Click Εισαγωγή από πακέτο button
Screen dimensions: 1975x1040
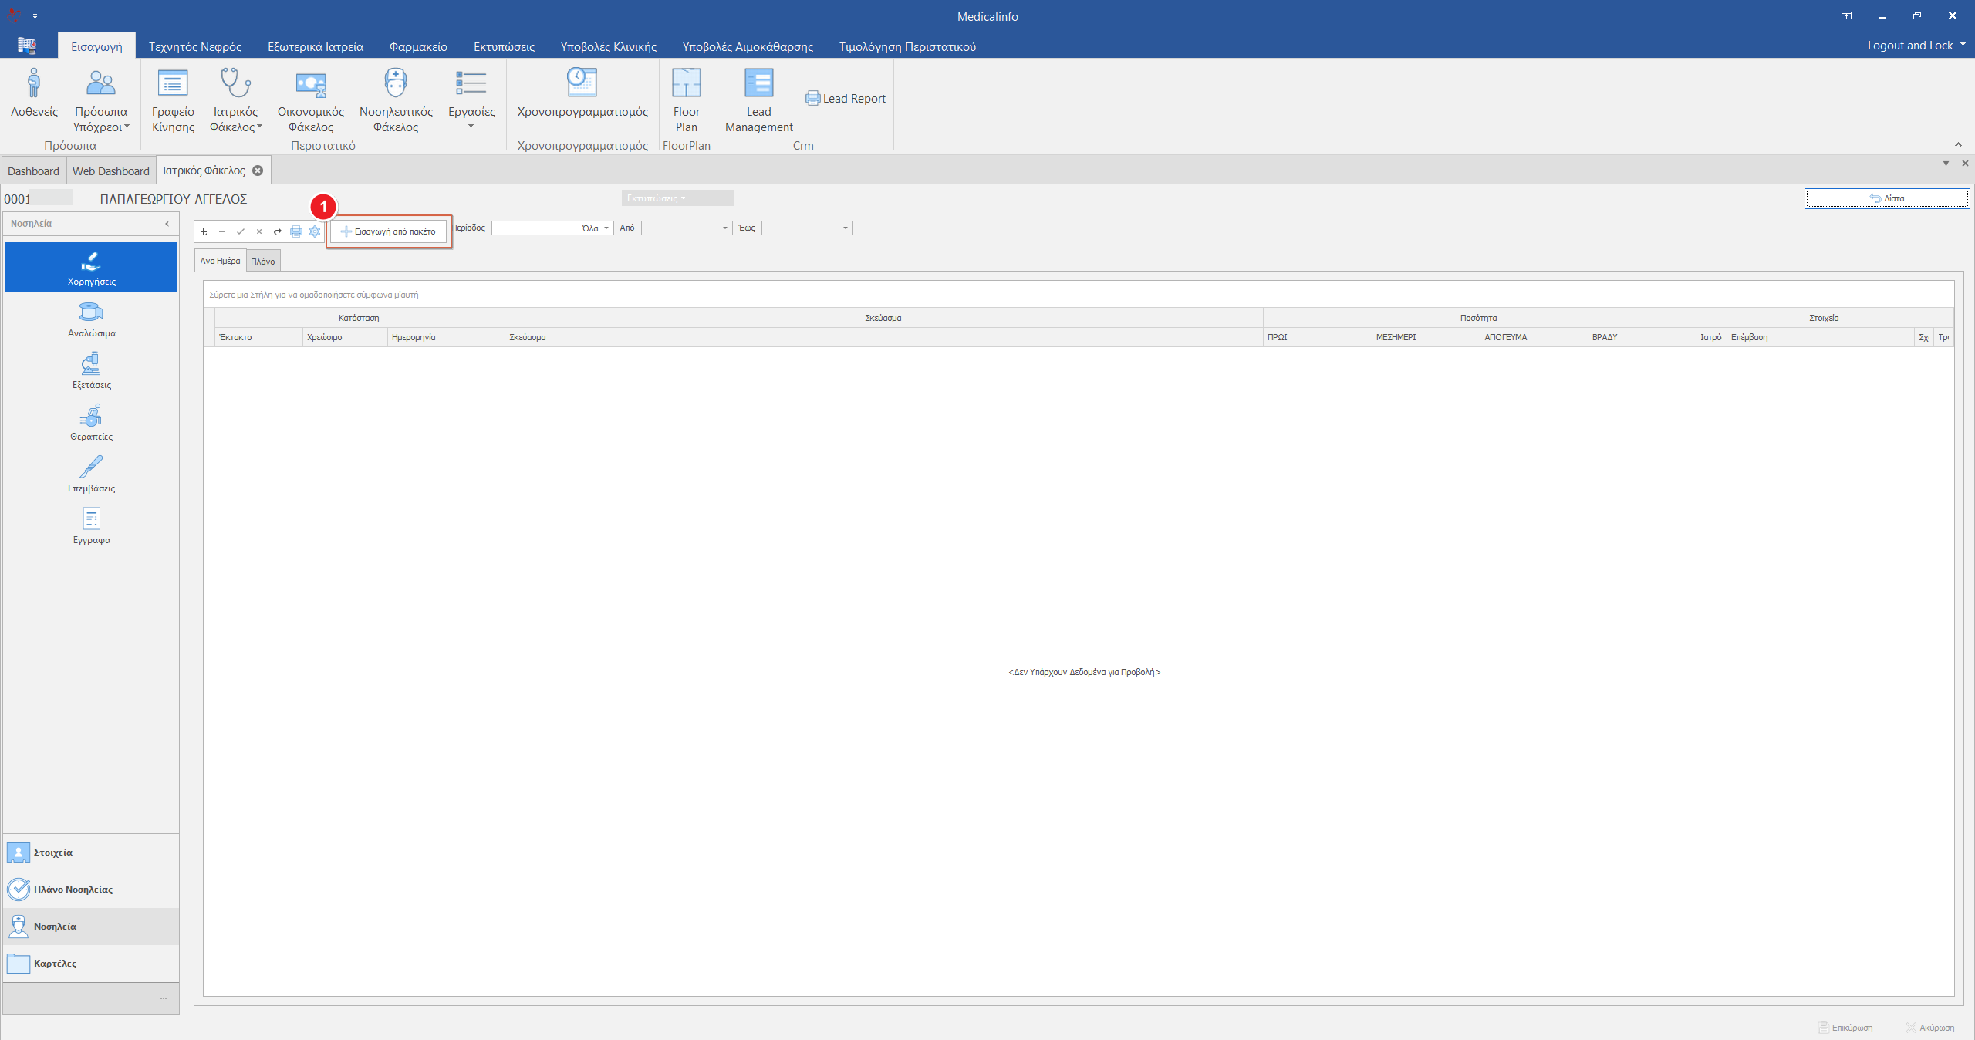[x=388, y=231]
